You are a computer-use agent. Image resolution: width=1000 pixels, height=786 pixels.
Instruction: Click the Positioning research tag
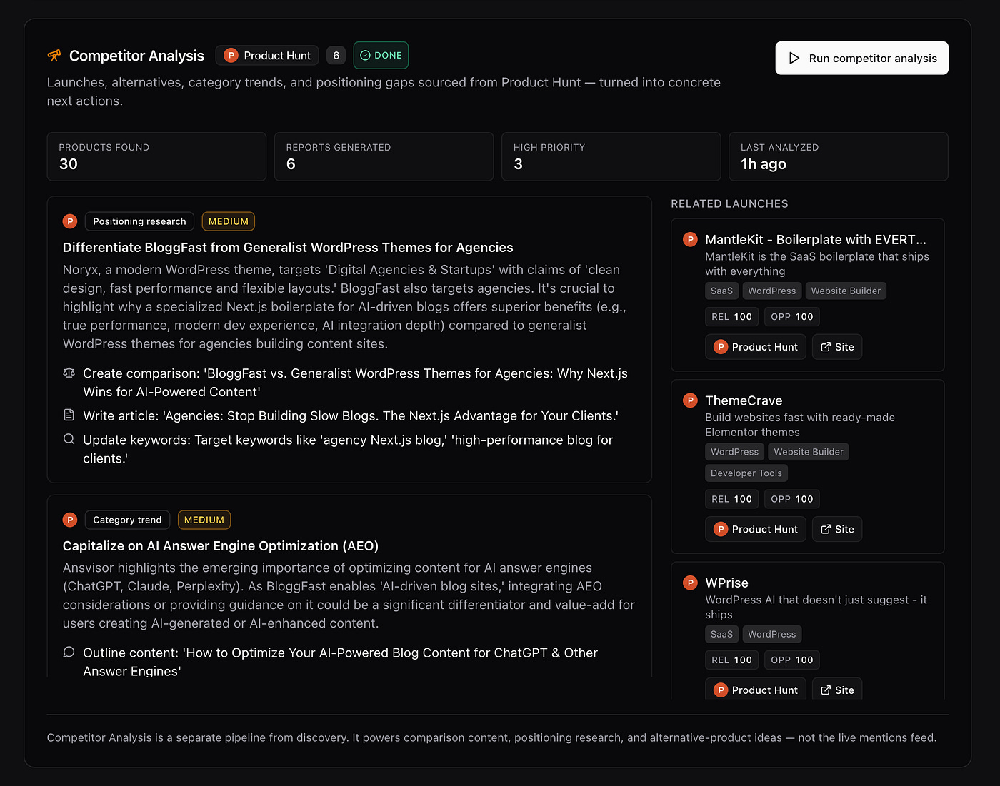coord(139,221)
